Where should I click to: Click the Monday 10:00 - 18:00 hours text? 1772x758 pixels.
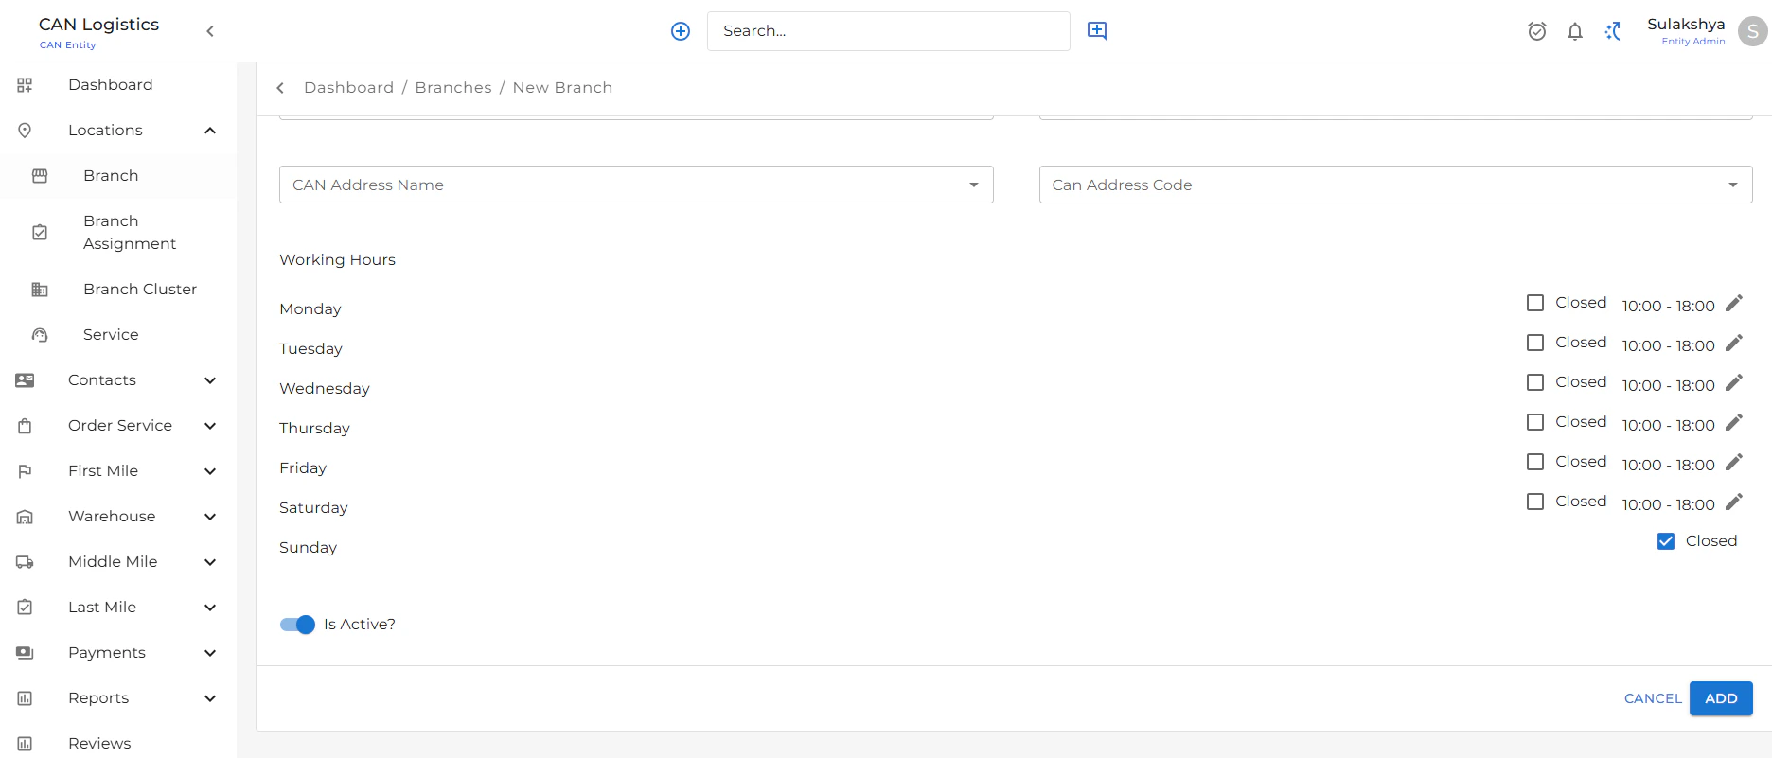point(1668,307)
